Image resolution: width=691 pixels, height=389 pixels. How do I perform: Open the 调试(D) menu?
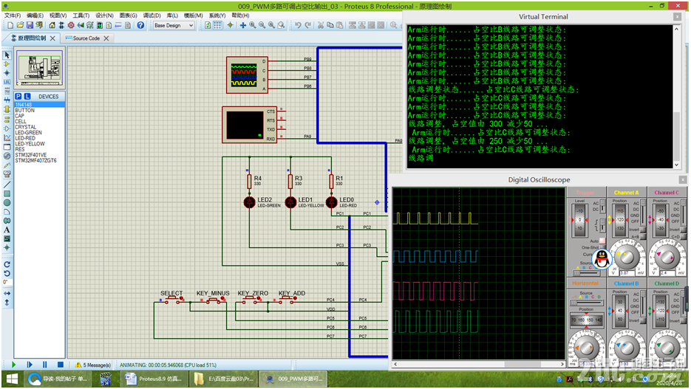click(x=152, y=16)
